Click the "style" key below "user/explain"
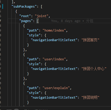111x110 pixels. 34,93
